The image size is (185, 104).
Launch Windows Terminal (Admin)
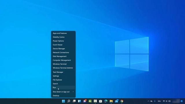63,68
